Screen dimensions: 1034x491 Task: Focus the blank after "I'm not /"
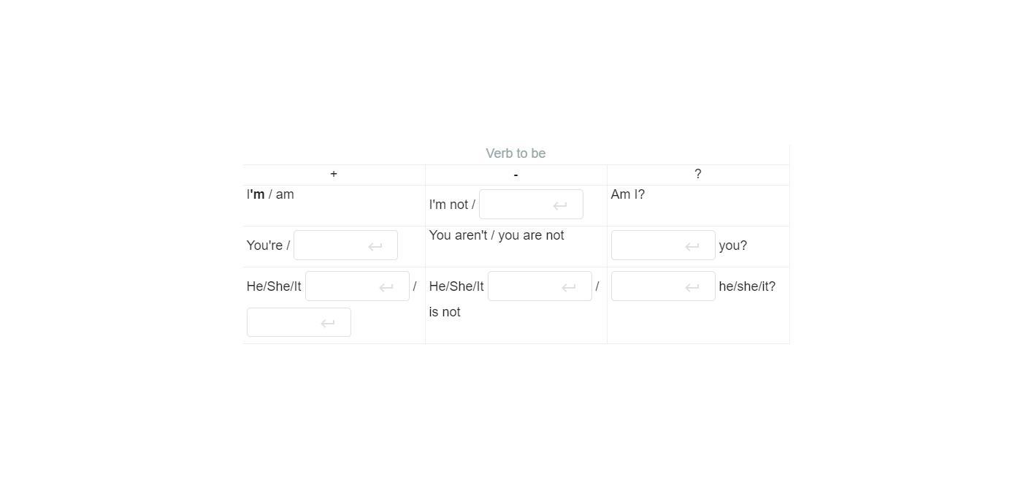516,205
